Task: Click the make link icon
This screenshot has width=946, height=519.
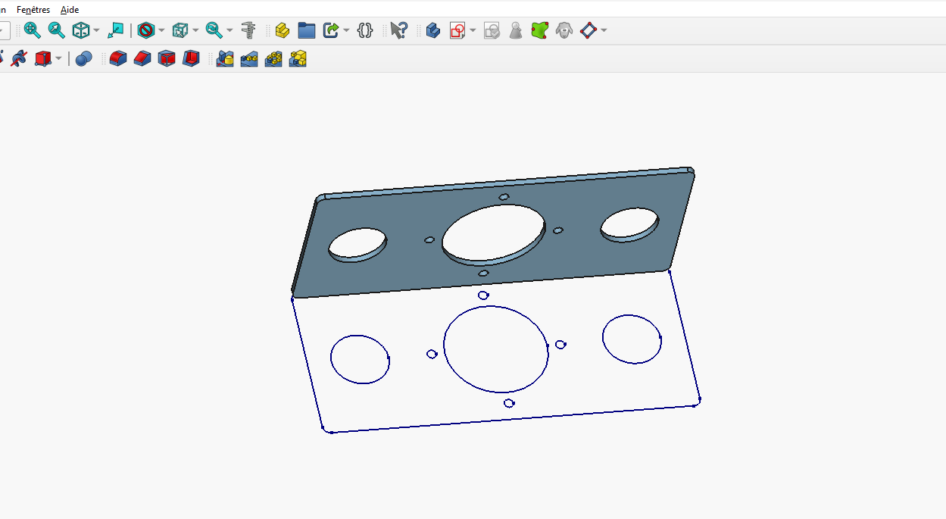Action: [331, 30]
